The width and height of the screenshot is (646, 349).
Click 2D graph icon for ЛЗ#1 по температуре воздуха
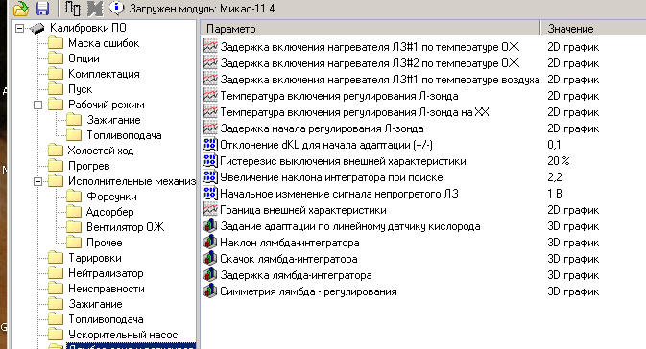click(210, 79)
